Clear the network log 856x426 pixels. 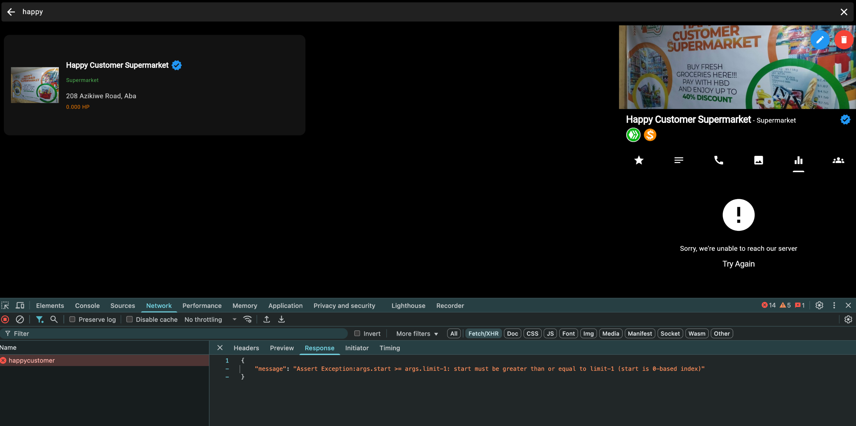point(20,319)
